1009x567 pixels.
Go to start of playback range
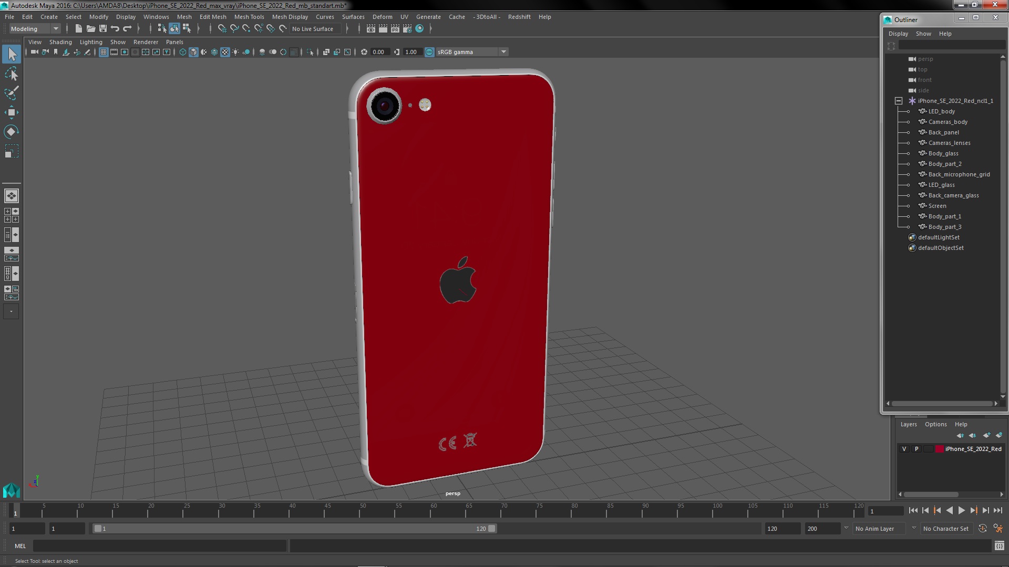tap(913, 510)
